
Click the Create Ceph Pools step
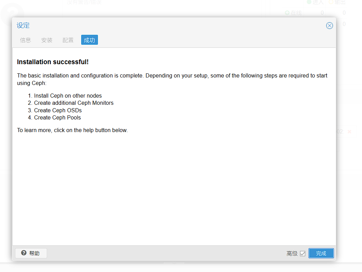(x=57, y=117)
